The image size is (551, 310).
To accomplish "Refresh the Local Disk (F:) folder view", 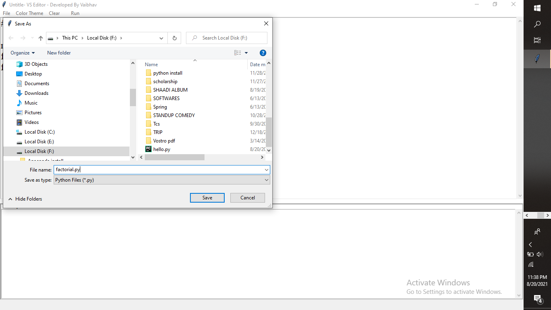I will click(x=174, y=38).
